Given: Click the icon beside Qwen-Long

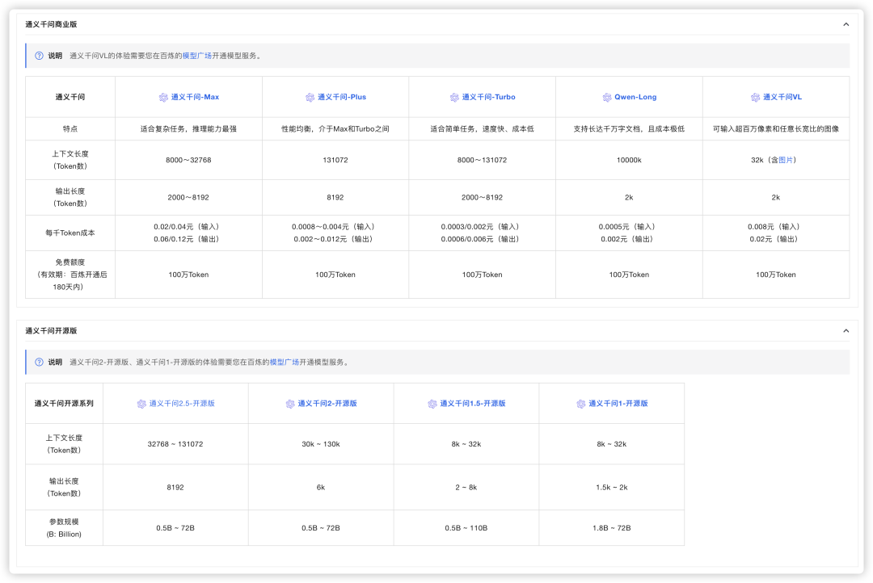Looking at the screenshot, I should 607,98.
